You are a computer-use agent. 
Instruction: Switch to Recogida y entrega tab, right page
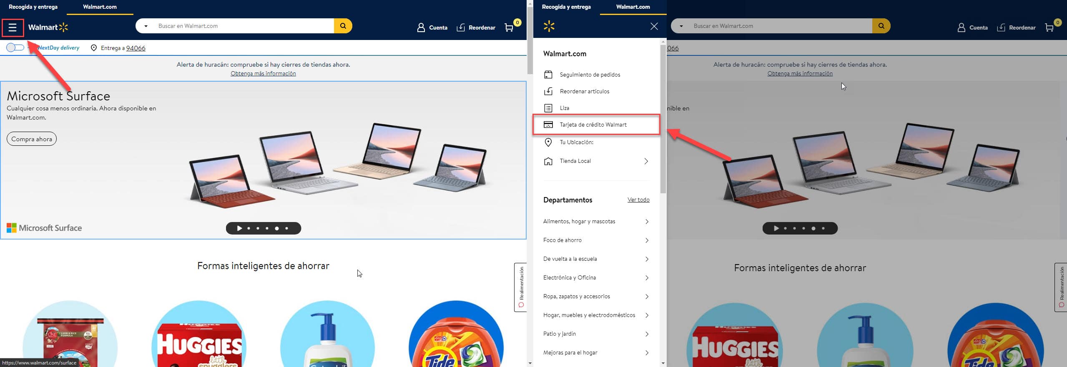tap(566, 7)
